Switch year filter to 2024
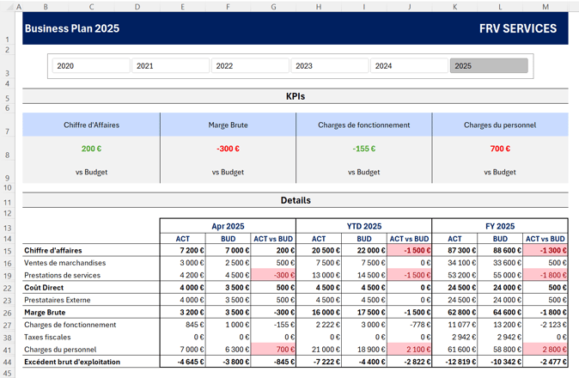Image resolution: width=579 pixels, height=378 pixels. pyautogui.click(x=409, y=65)
